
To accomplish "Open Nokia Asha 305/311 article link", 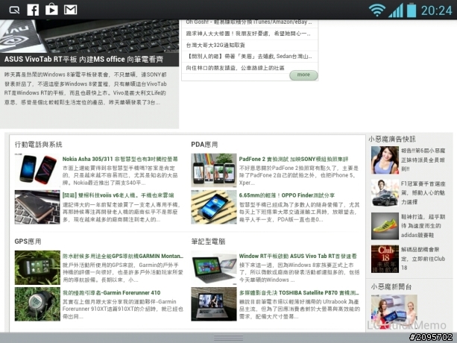I will pyautogui.click(x=120, y=159).
